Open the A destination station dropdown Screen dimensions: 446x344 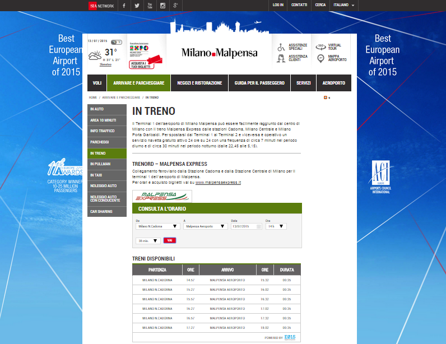coord(223,226)
